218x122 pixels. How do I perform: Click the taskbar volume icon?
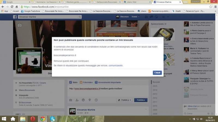click(x=201, y=119)
